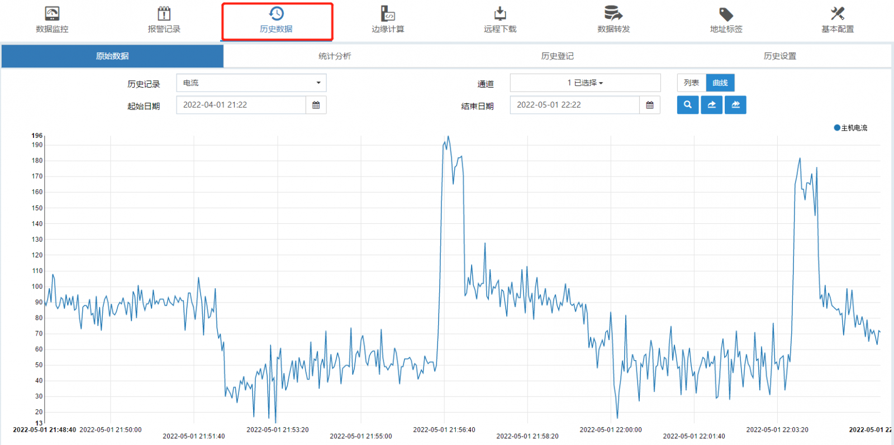Open the 远程下载 remote download section
Image resolution: width=894 pixels, height=445 pixels.
500,20
